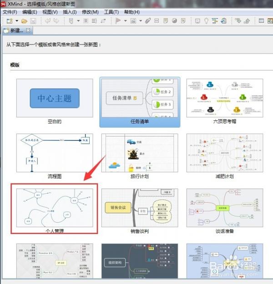Open the 文件(F) menu
Image resolution: width=273 pixels, height=284 pixels.
pyautogui.click(x=10, y=12)
